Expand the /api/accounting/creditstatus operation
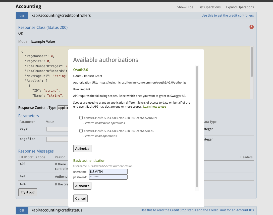This screenshot has width=273, height=215. [x=57, y=210]
